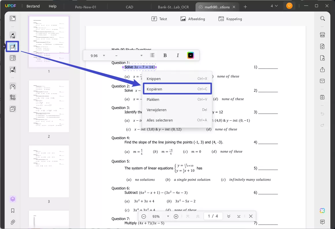Image resolution: width=335 pixels, height=229 pixels.
Task: Choose Plakken from context menu
Action: pos(177,99)
